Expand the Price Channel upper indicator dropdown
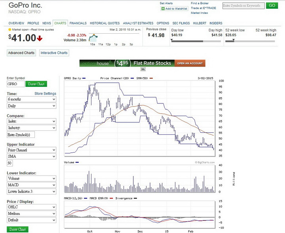This screenshot has height=233, width=285. click(x=31, y=150)
